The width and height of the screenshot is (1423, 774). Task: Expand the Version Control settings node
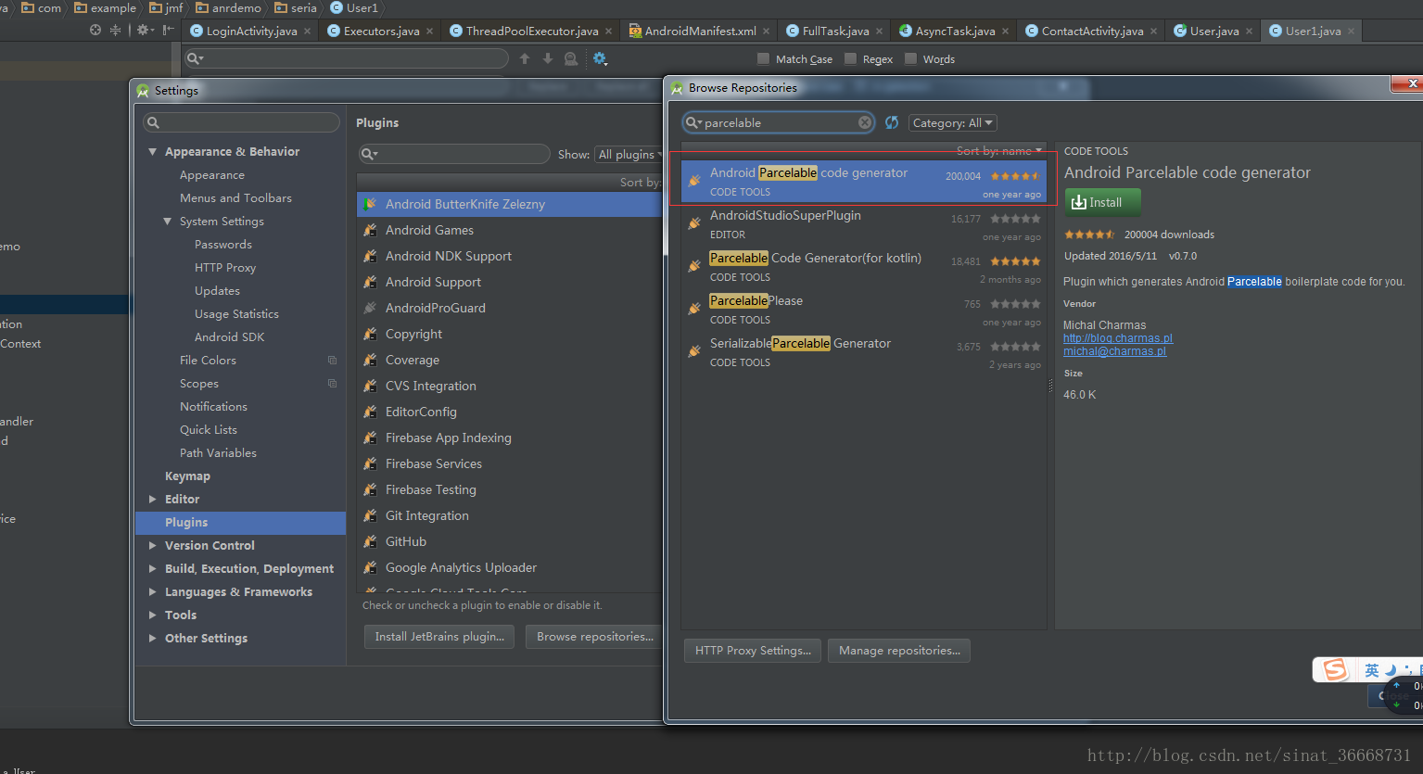tap(152, 545)
